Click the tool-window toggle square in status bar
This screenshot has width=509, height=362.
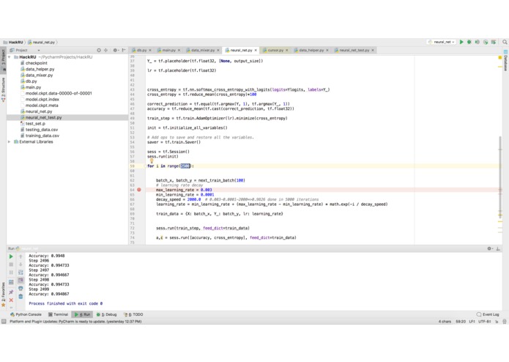pyautogui.click(x=4, y=322)
